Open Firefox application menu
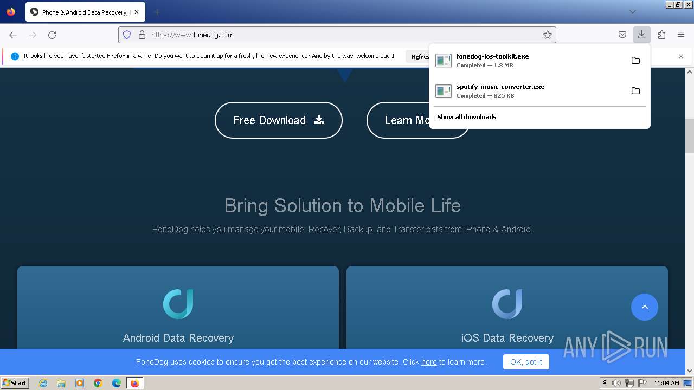The height and width of the screenshot is (390, 694). click(x=681, y=35)
